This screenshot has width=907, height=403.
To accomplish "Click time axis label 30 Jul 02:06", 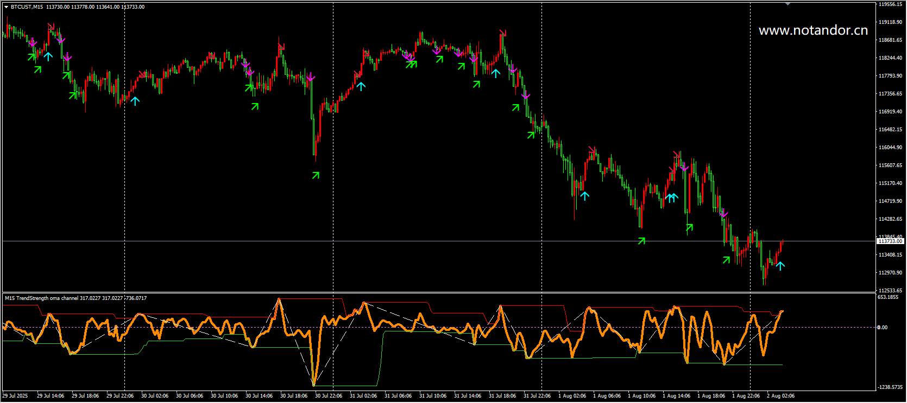I will pyautogui.click(x=155, y=396).
